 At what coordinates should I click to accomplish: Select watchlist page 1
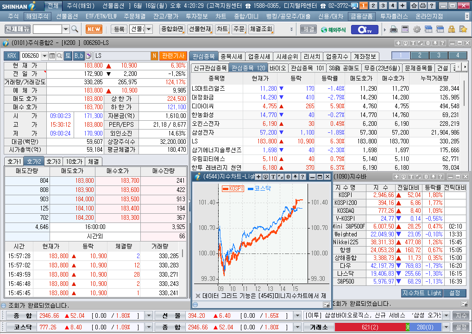click(x=401, y=56)
